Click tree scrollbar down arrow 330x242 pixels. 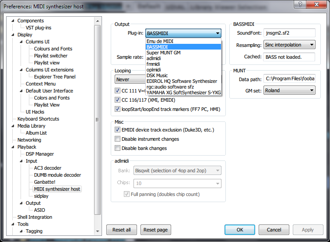[98, 231]
